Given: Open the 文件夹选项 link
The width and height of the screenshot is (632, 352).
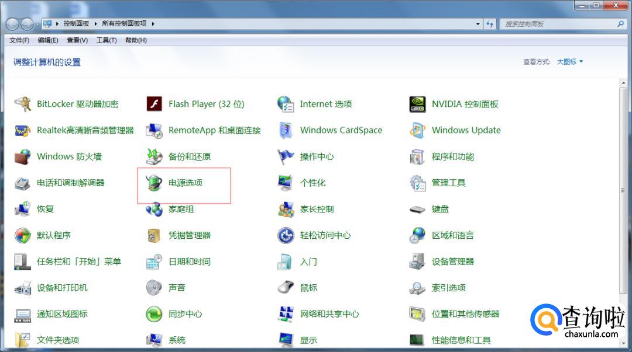Looking at the screenshot, I should 58,340.
